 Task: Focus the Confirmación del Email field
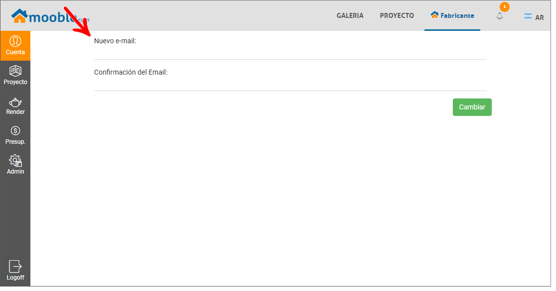(x=290, y=84)
